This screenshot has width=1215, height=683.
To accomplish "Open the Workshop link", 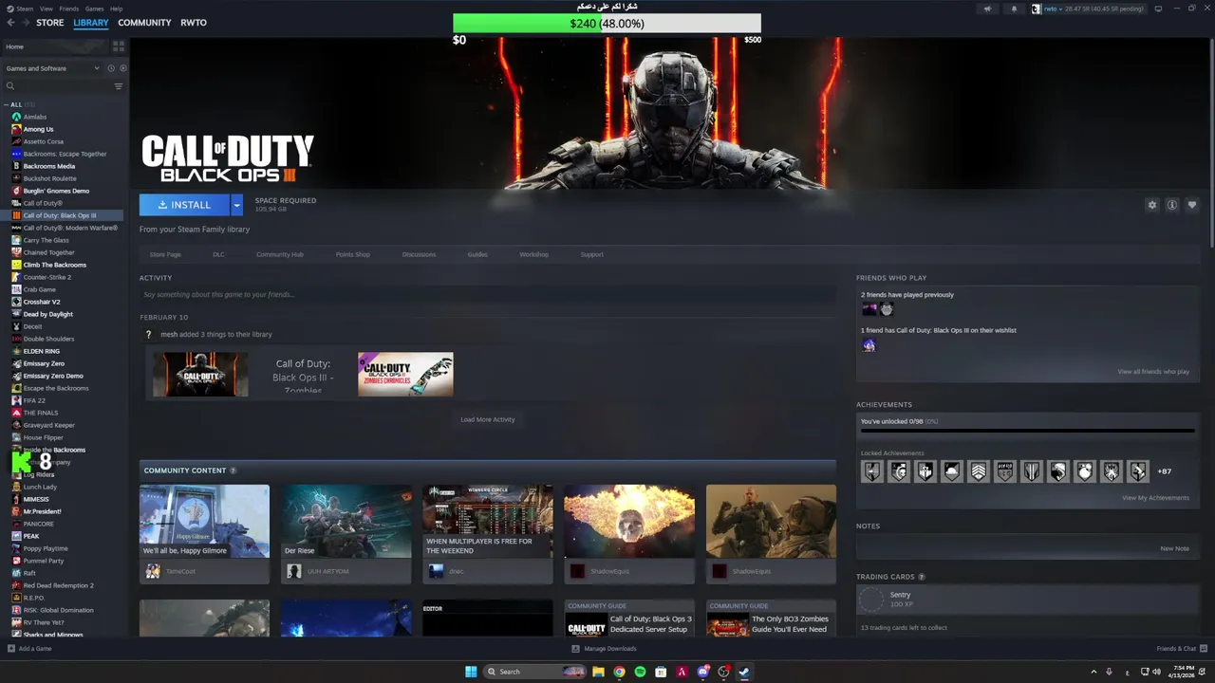I will tap(533, 254).
